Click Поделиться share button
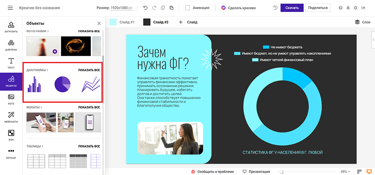 click(318, 8)
